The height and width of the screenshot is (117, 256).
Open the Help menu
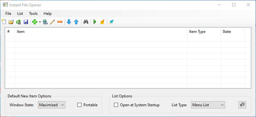(x=47, y=14)
